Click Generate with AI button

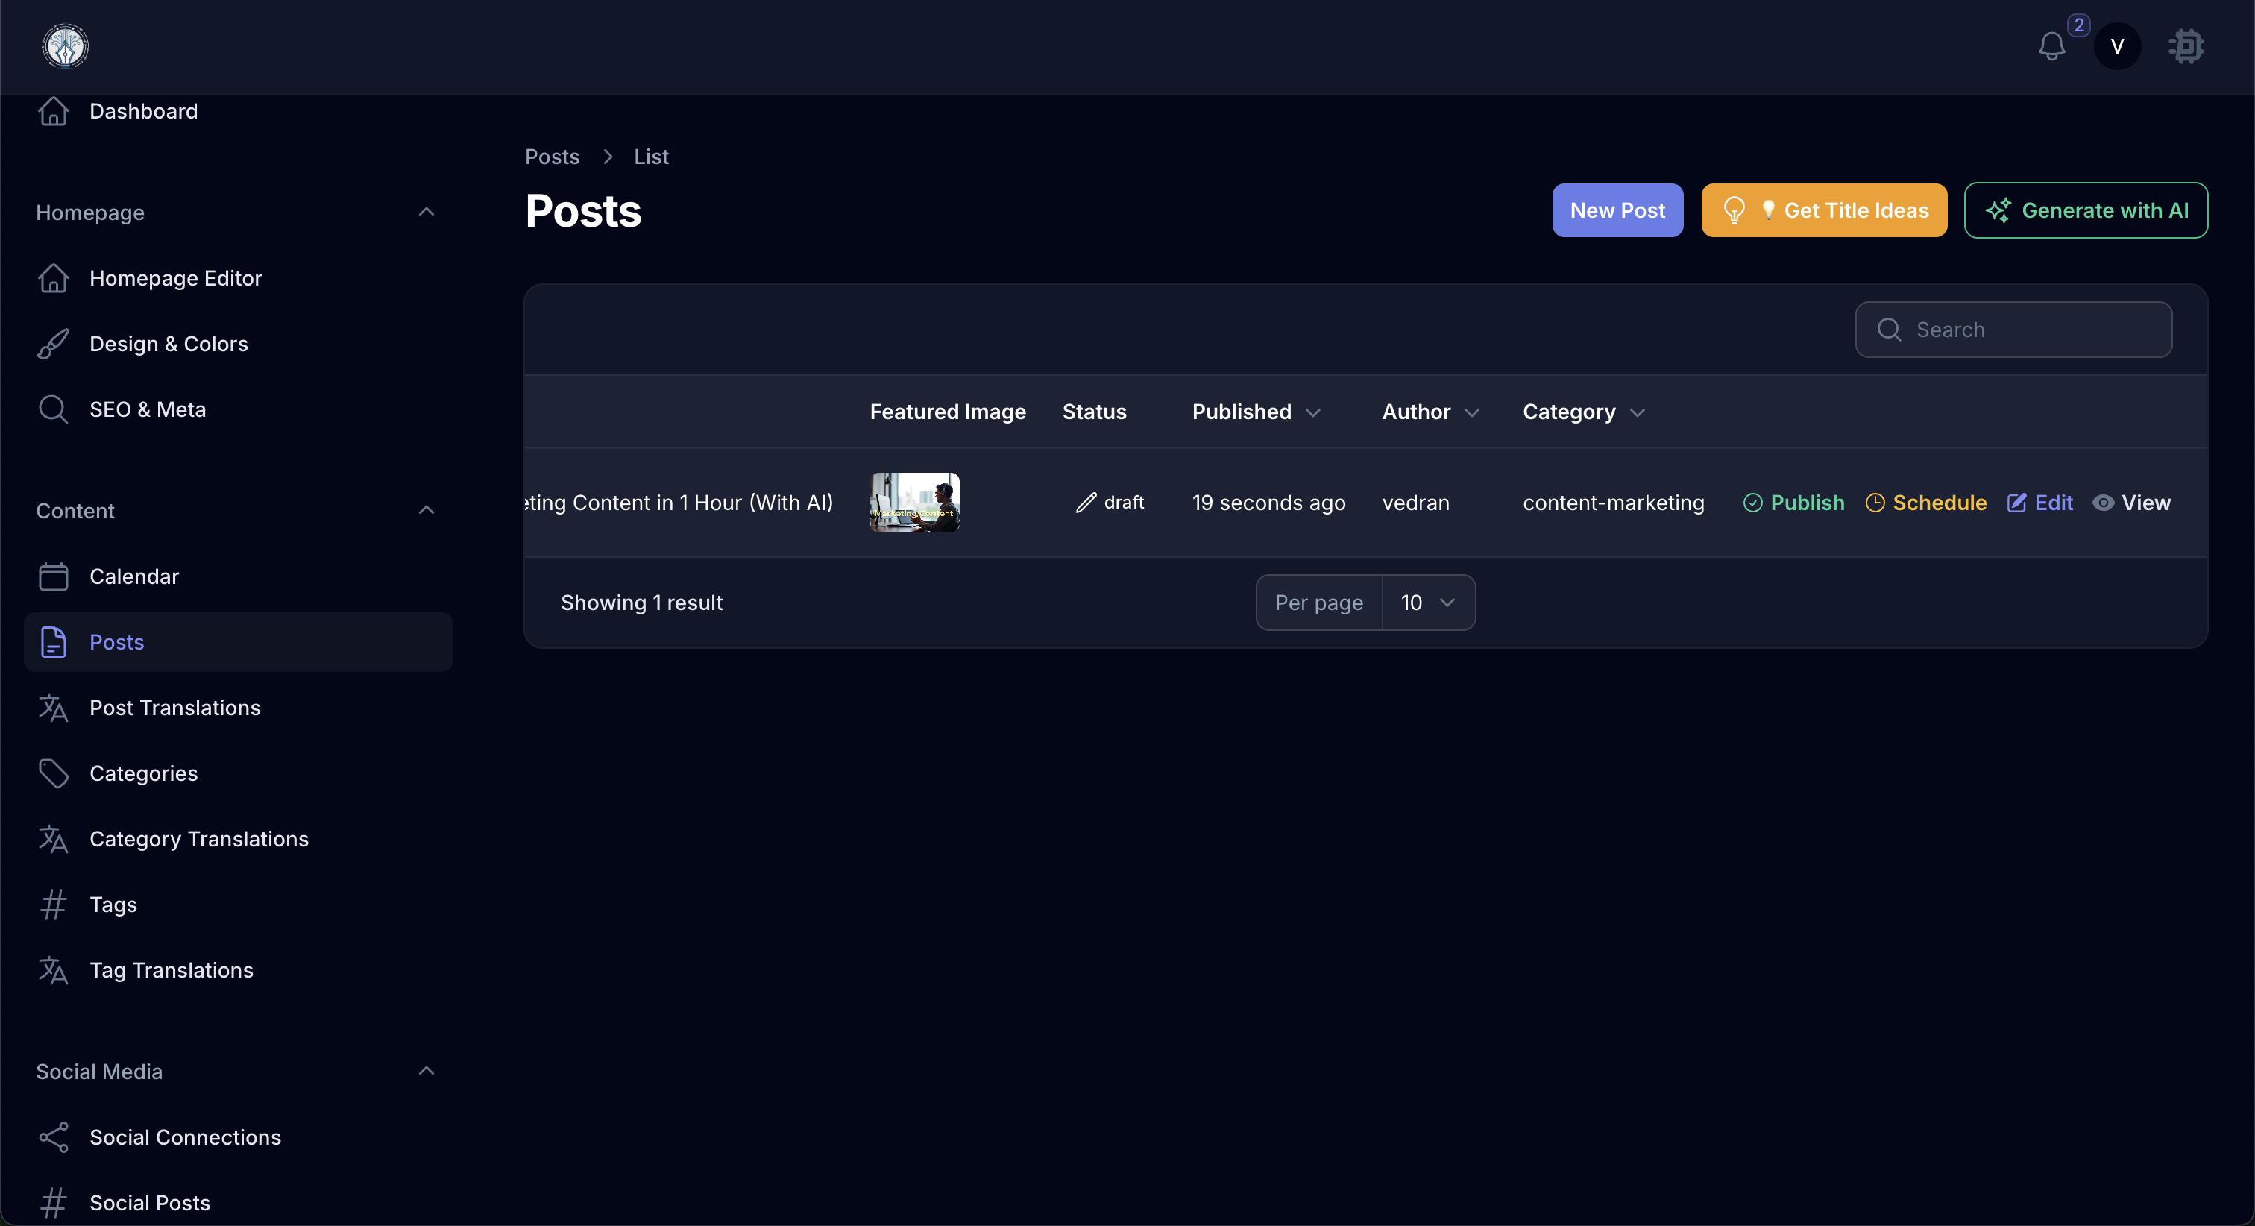(2086, 210)
